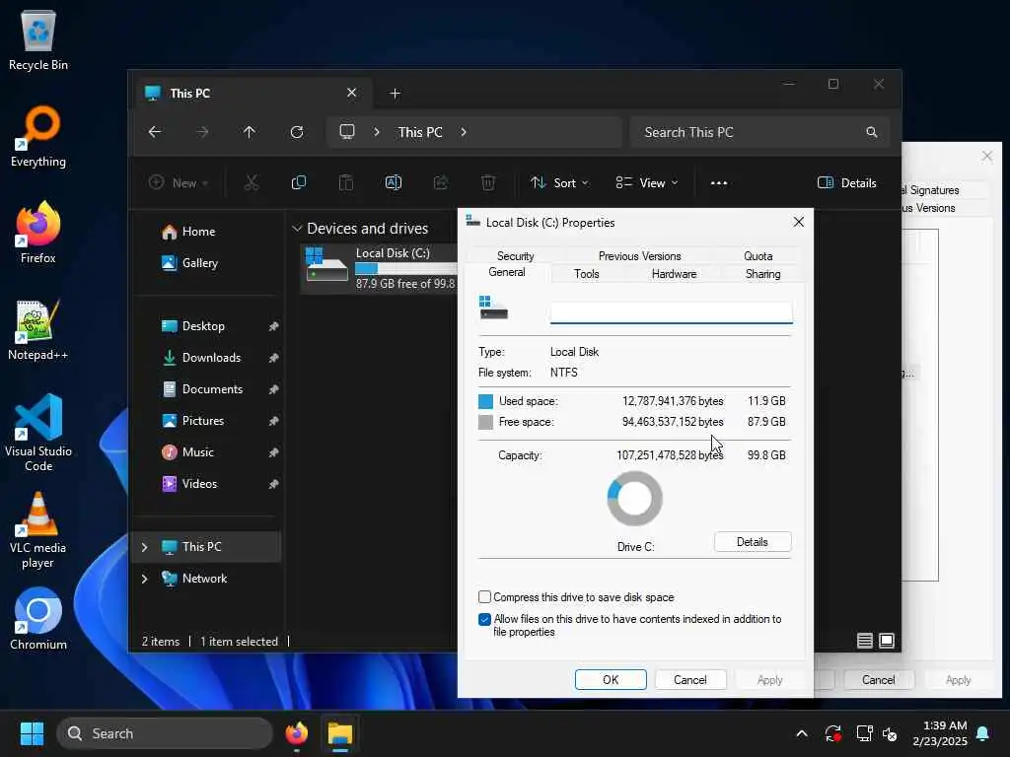Show hidden tray icons chevron
This screenshot has width=1010, height=757.
point(802,733)
